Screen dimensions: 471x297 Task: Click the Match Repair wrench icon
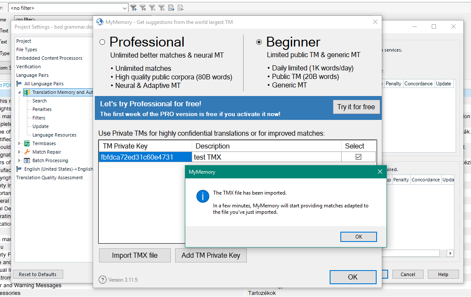tap(27, 152)
